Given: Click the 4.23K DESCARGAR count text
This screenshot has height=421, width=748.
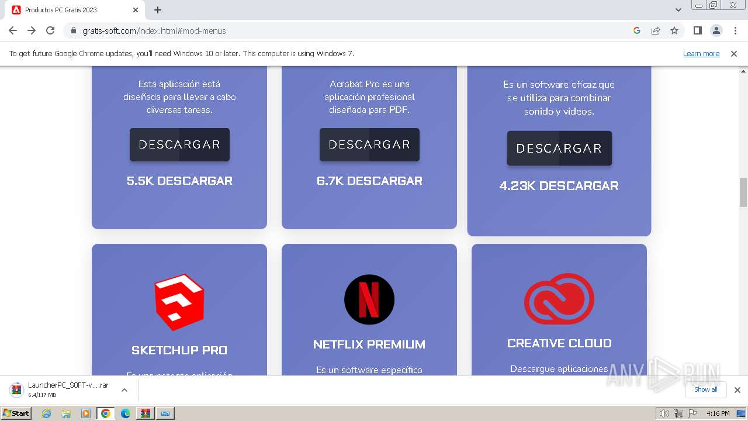Looking at the screenshot, I should pos(559,186).
